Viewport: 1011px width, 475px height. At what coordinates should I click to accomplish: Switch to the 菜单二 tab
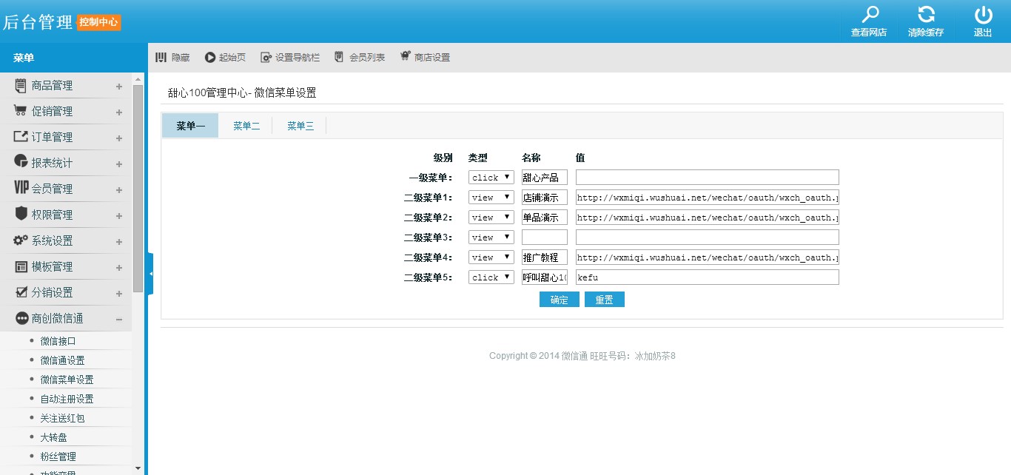246,126
